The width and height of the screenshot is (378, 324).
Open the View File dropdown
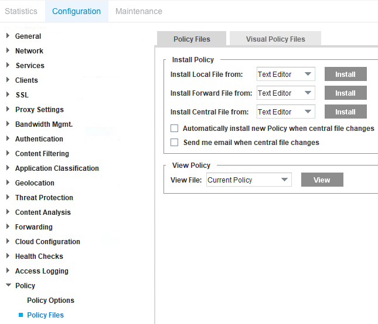coord(248,180)
